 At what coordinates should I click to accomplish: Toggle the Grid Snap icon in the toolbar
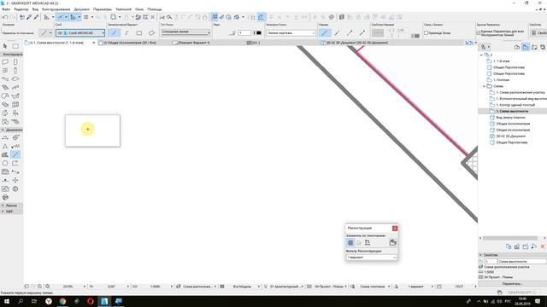[215, 17]
